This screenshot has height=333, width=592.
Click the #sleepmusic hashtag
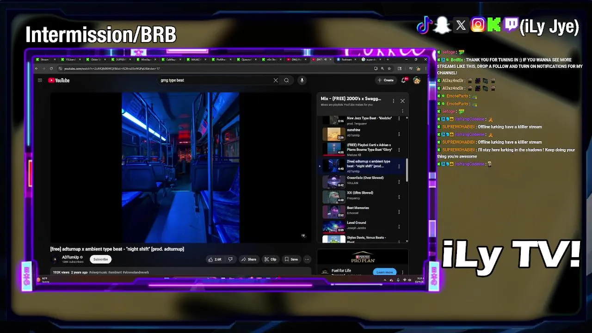pos(98,272)
